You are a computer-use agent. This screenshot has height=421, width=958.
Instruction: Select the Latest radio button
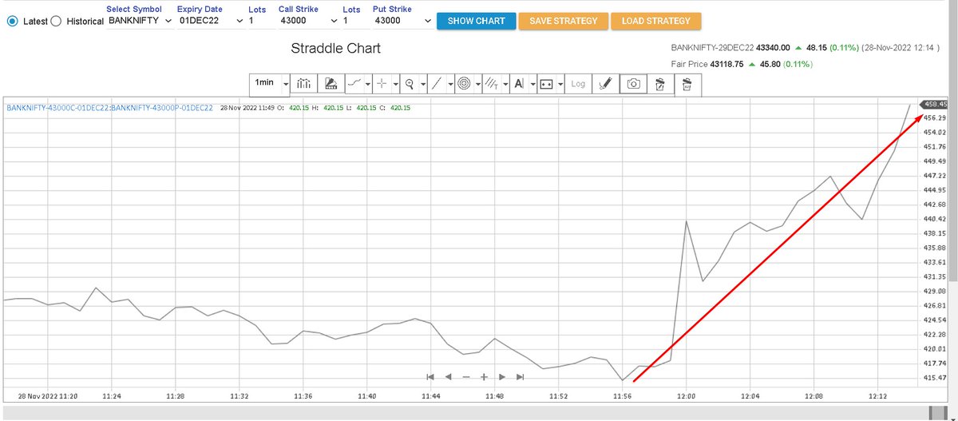(12, 22)
